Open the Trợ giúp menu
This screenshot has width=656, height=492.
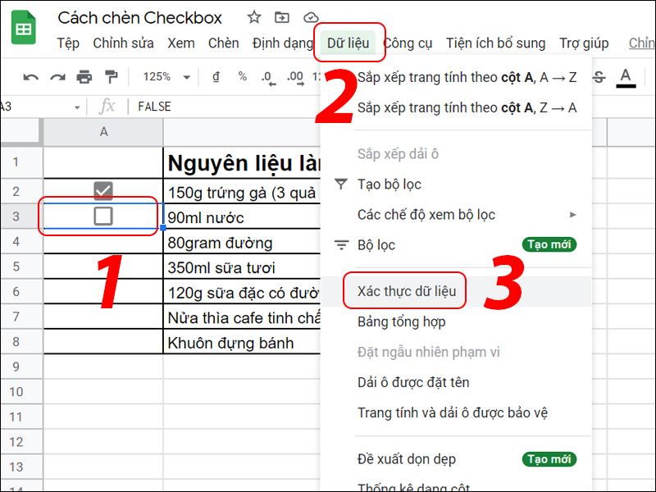pos(584,43)
